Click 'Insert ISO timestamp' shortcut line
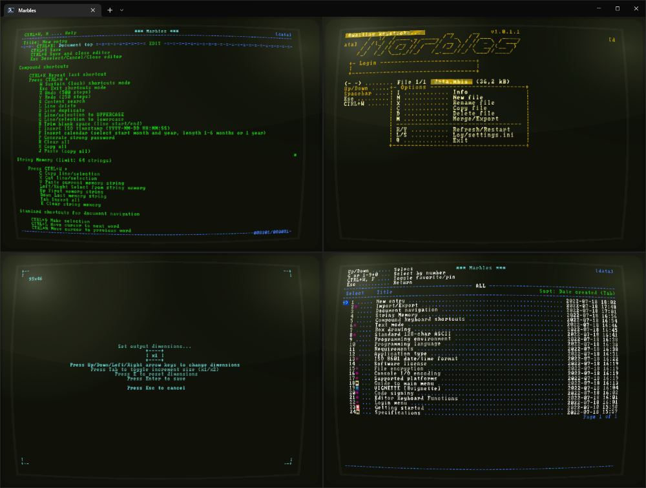This screenshot has width=646, height=488. click(x=104, y=128)
